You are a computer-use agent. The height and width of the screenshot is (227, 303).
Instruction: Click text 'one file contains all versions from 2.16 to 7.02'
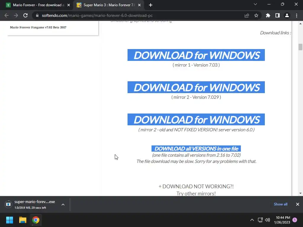pyautogui.click(x=196, y=155)
